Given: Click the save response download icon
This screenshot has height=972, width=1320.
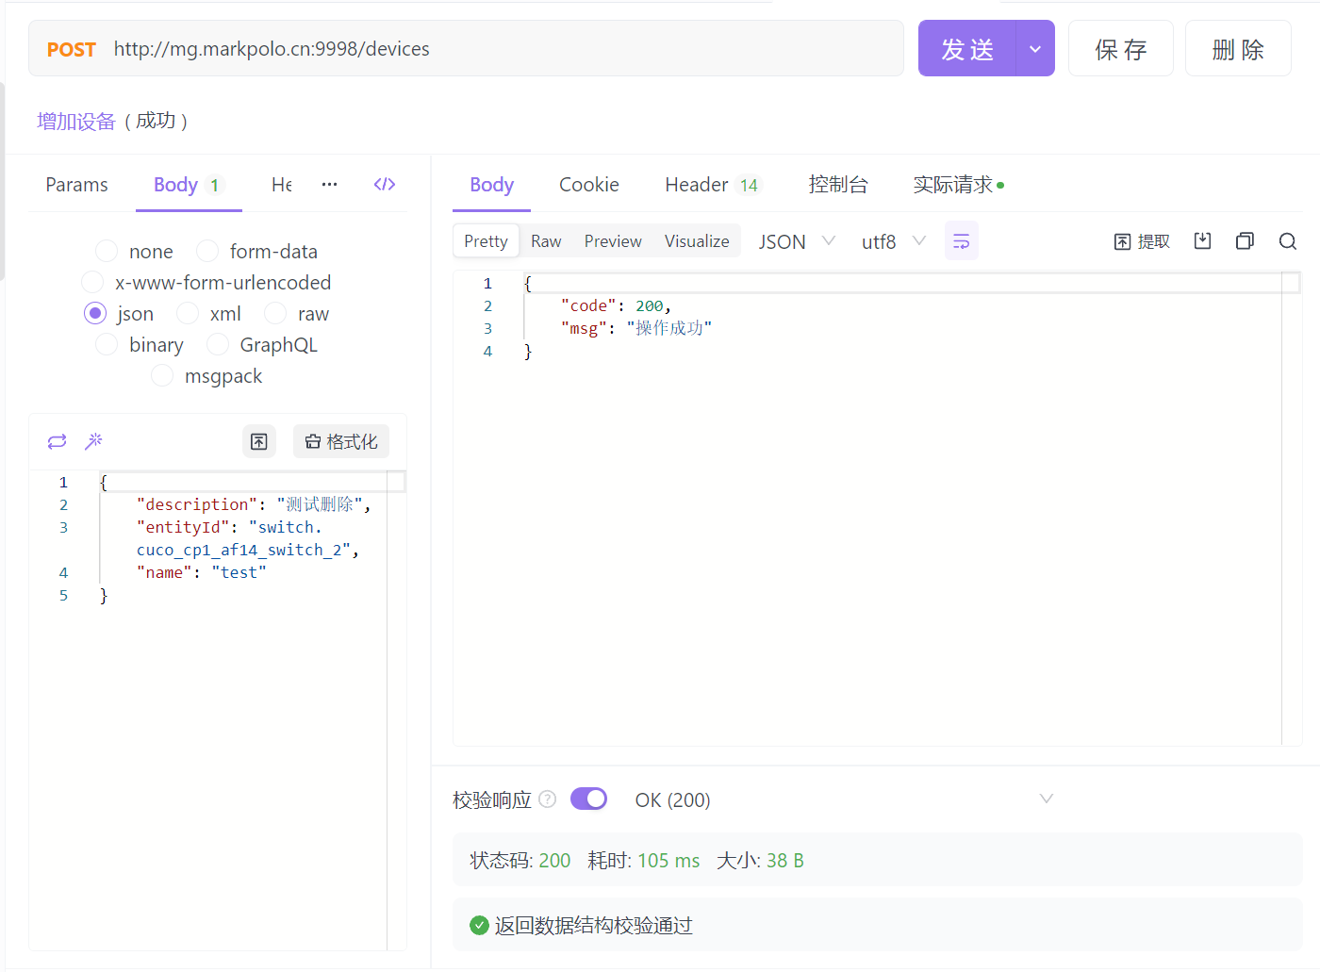Looking at the screenshot, I should click(x=1202, y=241).
